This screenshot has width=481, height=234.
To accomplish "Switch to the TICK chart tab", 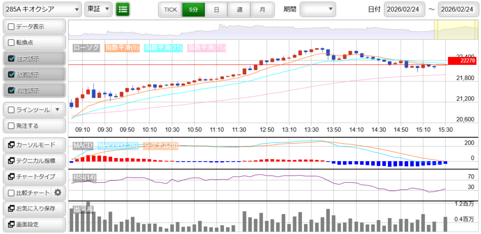I will (x=170, y=9).
